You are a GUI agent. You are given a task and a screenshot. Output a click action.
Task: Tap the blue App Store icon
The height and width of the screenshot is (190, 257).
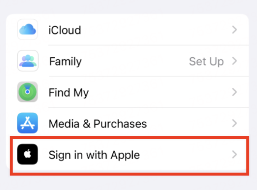[x=28, y=123]
